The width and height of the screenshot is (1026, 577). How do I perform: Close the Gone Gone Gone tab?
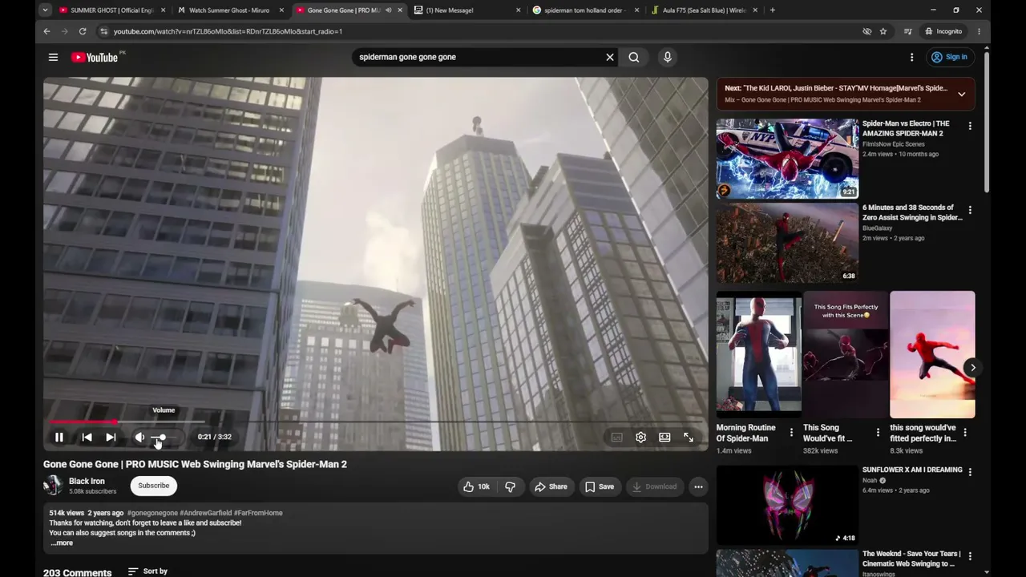pos(400,10)
